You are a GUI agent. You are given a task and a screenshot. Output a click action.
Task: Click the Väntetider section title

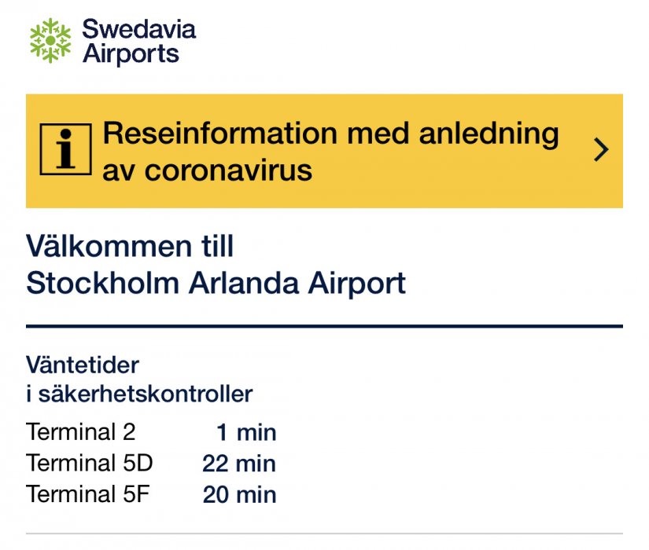(83, 365)
